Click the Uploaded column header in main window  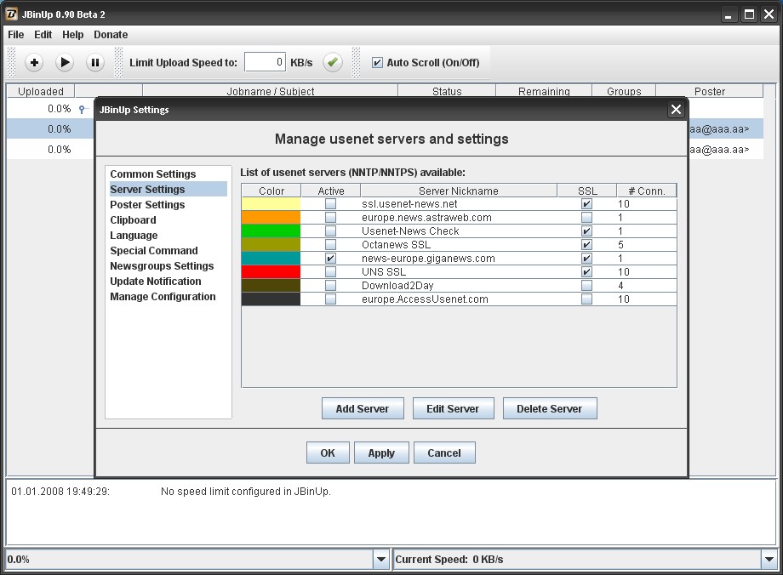(41, 91)
